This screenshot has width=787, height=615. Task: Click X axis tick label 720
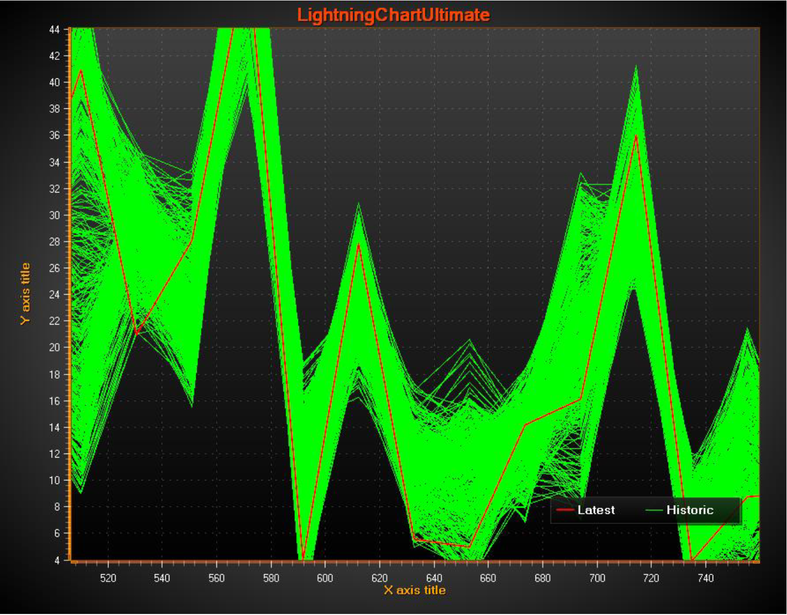(x=651, y=578)
